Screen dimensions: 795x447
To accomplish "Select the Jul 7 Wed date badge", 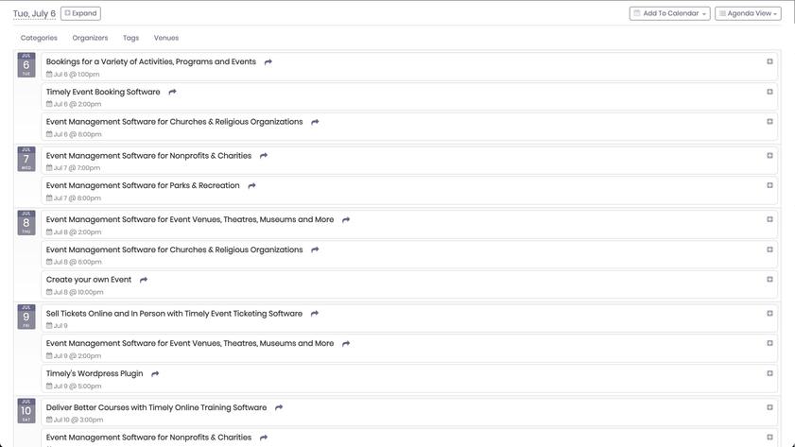I will (x=26, y=159).
